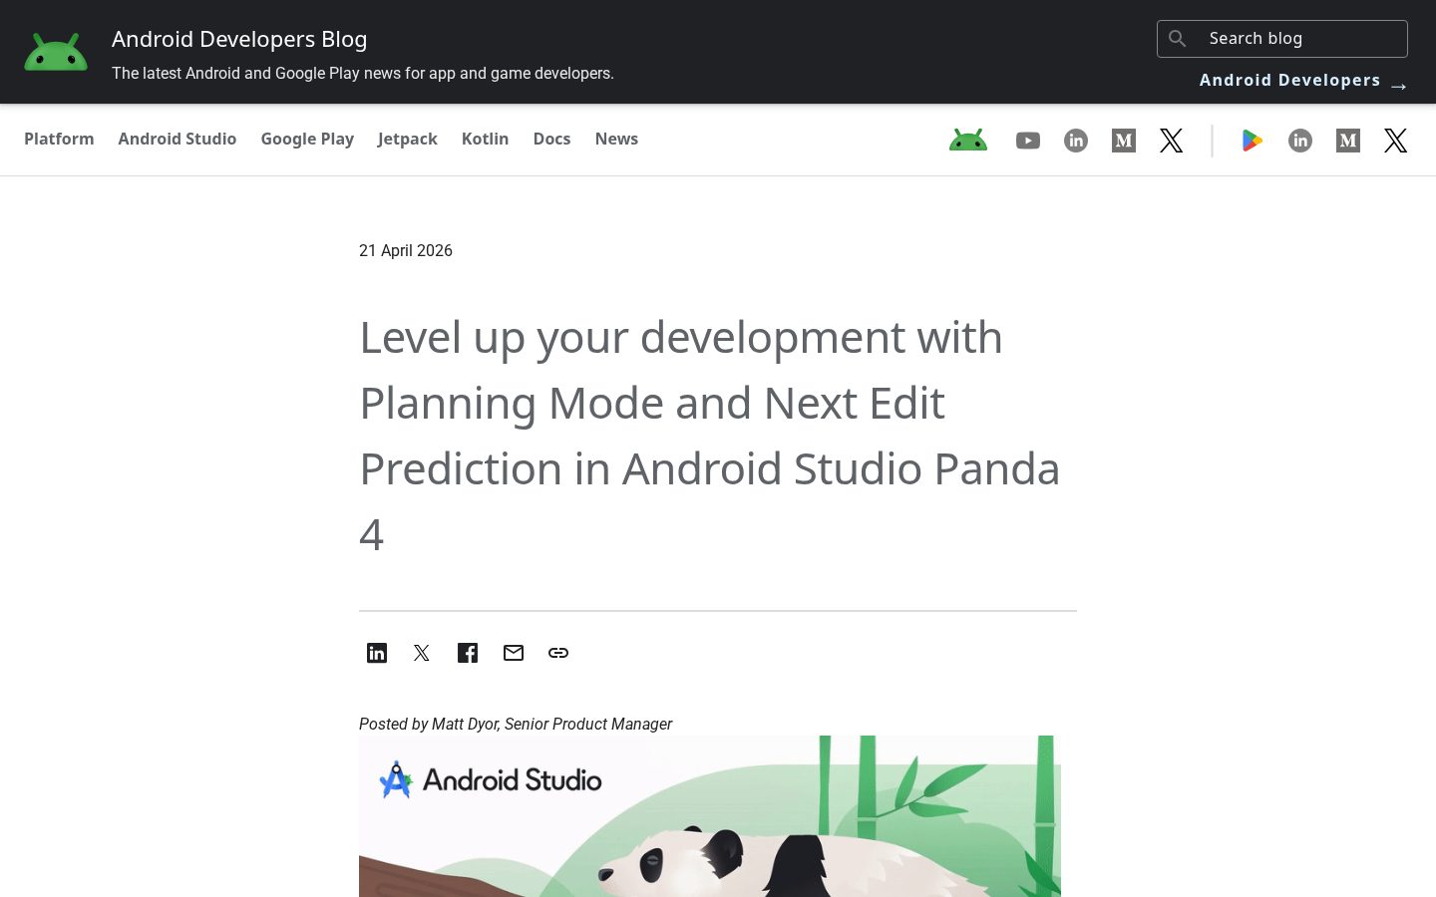The width and height of the screenshot is (1436, 897).
Task: Share the article via email icon
Action: click(514, 653)
